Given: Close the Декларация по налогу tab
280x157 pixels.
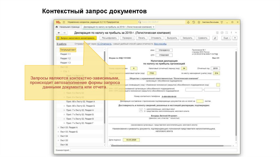Looking at the screenshot, I should [153, 27].
